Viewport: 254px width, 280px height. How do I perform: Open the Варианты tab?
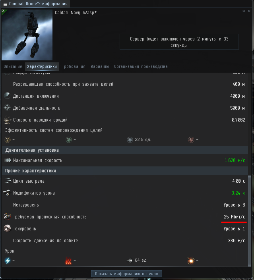pos(100,66)
